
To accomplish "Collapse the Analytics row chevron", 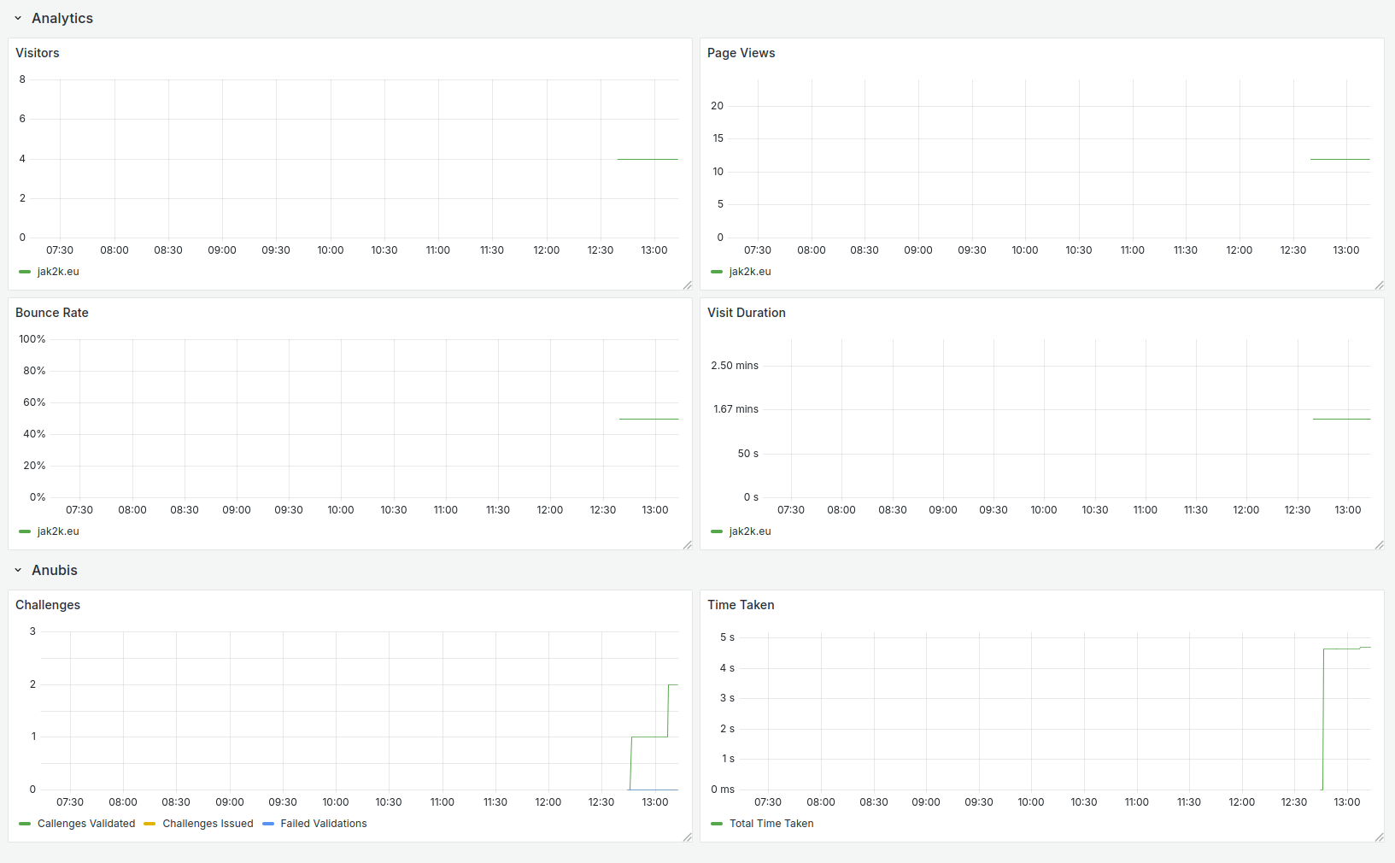I will pyautogui.click(x=18, y=18).
